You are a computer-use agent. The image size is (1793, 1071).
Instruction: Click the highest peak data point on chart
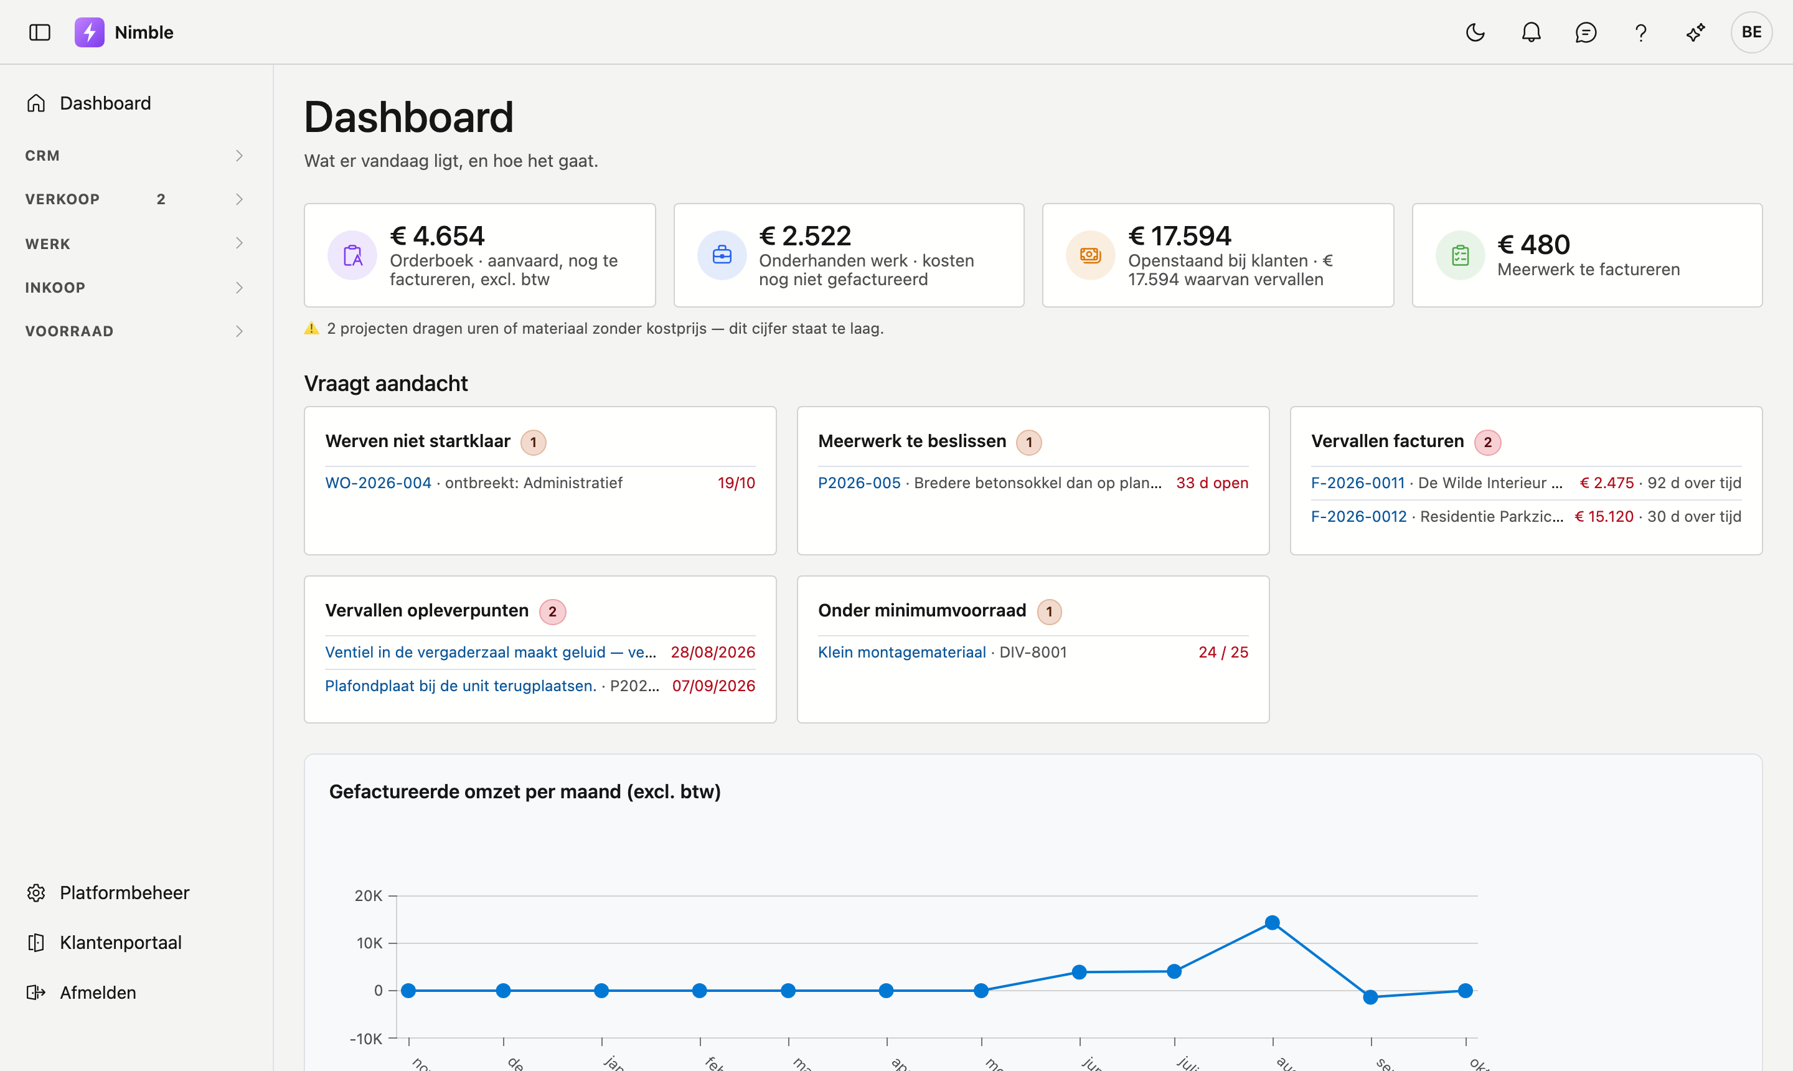pyautogui.click(x=1273, y=923)
